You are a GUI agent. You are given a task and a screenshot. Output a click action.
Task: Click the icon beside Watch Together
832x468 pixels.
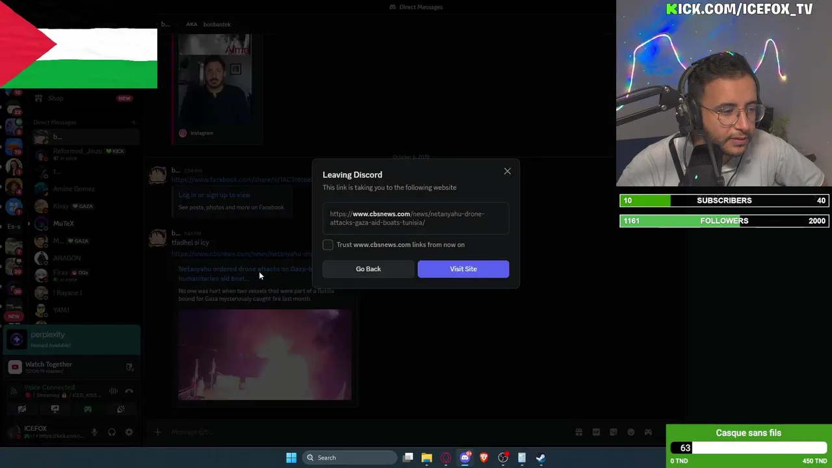tap(129, 367)
